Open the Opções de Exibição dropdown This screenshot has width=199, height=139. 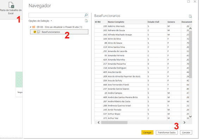(x=40, y=21)
